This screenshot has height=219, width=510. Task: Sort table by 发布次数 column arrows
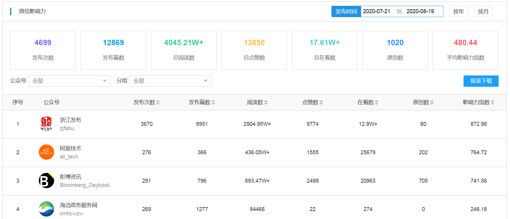pyautogui.click(x=158, y=103)
